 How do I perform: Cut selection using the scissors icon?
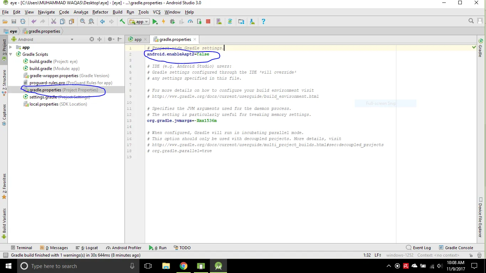point(54,22)
